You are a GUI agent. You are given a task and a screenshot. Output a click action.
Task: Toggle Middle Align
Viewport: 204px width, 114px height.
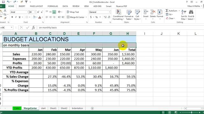[x=50, y=12]
